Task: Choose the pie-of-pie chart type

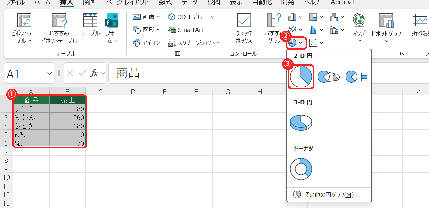Action: (329, 77)
